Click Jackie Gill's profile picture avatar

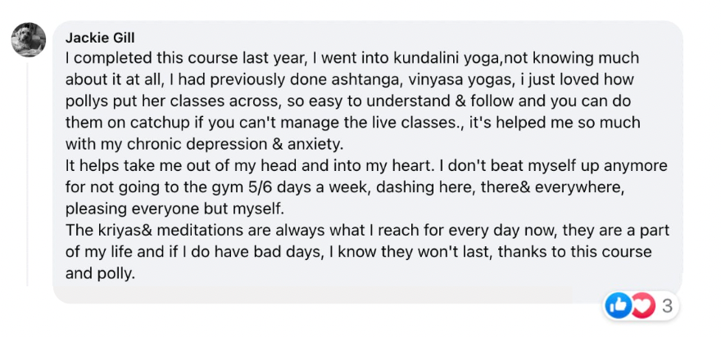tap(29, 40)
